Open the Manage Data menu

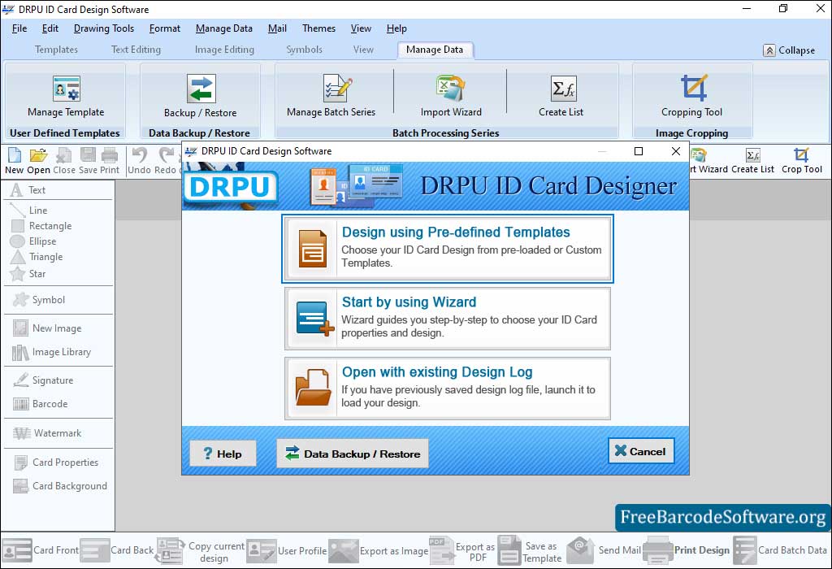pos(224,28)
